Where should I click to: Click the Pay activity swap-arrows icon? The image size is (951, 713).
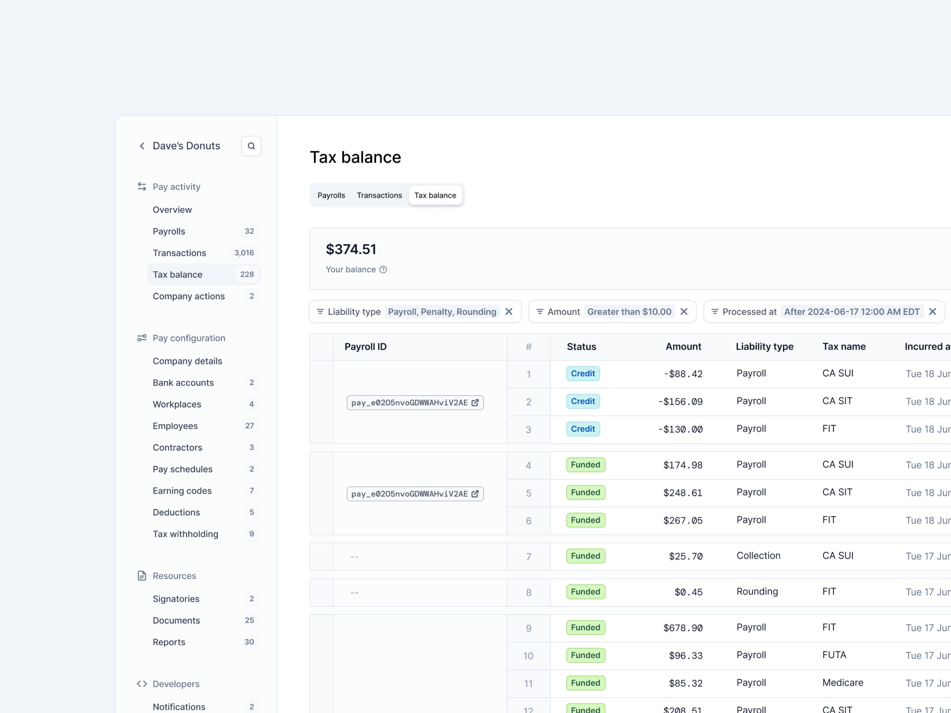(x=142, y=187)
